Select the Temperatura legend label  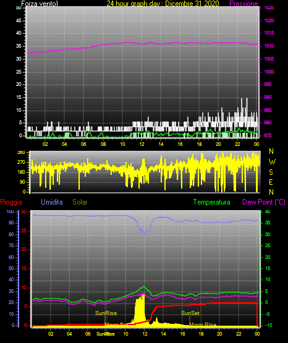coord(211,202)
